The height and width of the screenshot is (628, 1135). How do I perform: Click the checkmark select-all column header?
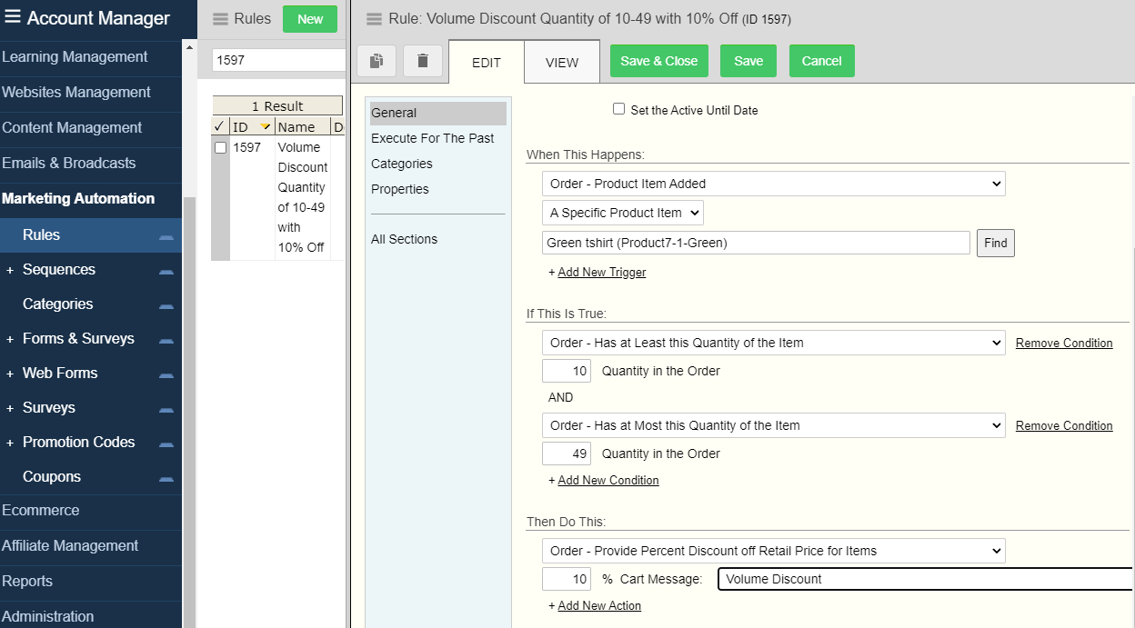pyautogui.click(x=220, y=126)
